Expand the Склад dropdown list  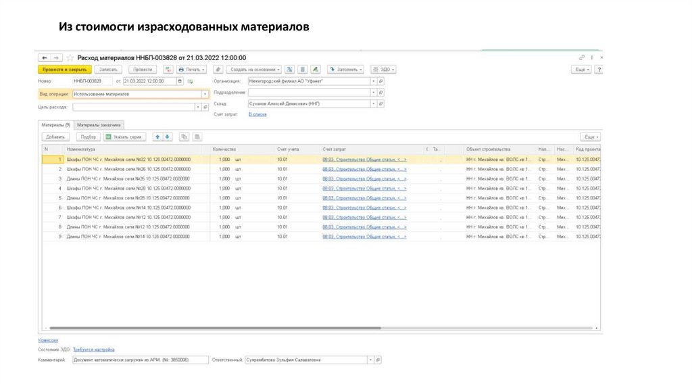(373, 104)
